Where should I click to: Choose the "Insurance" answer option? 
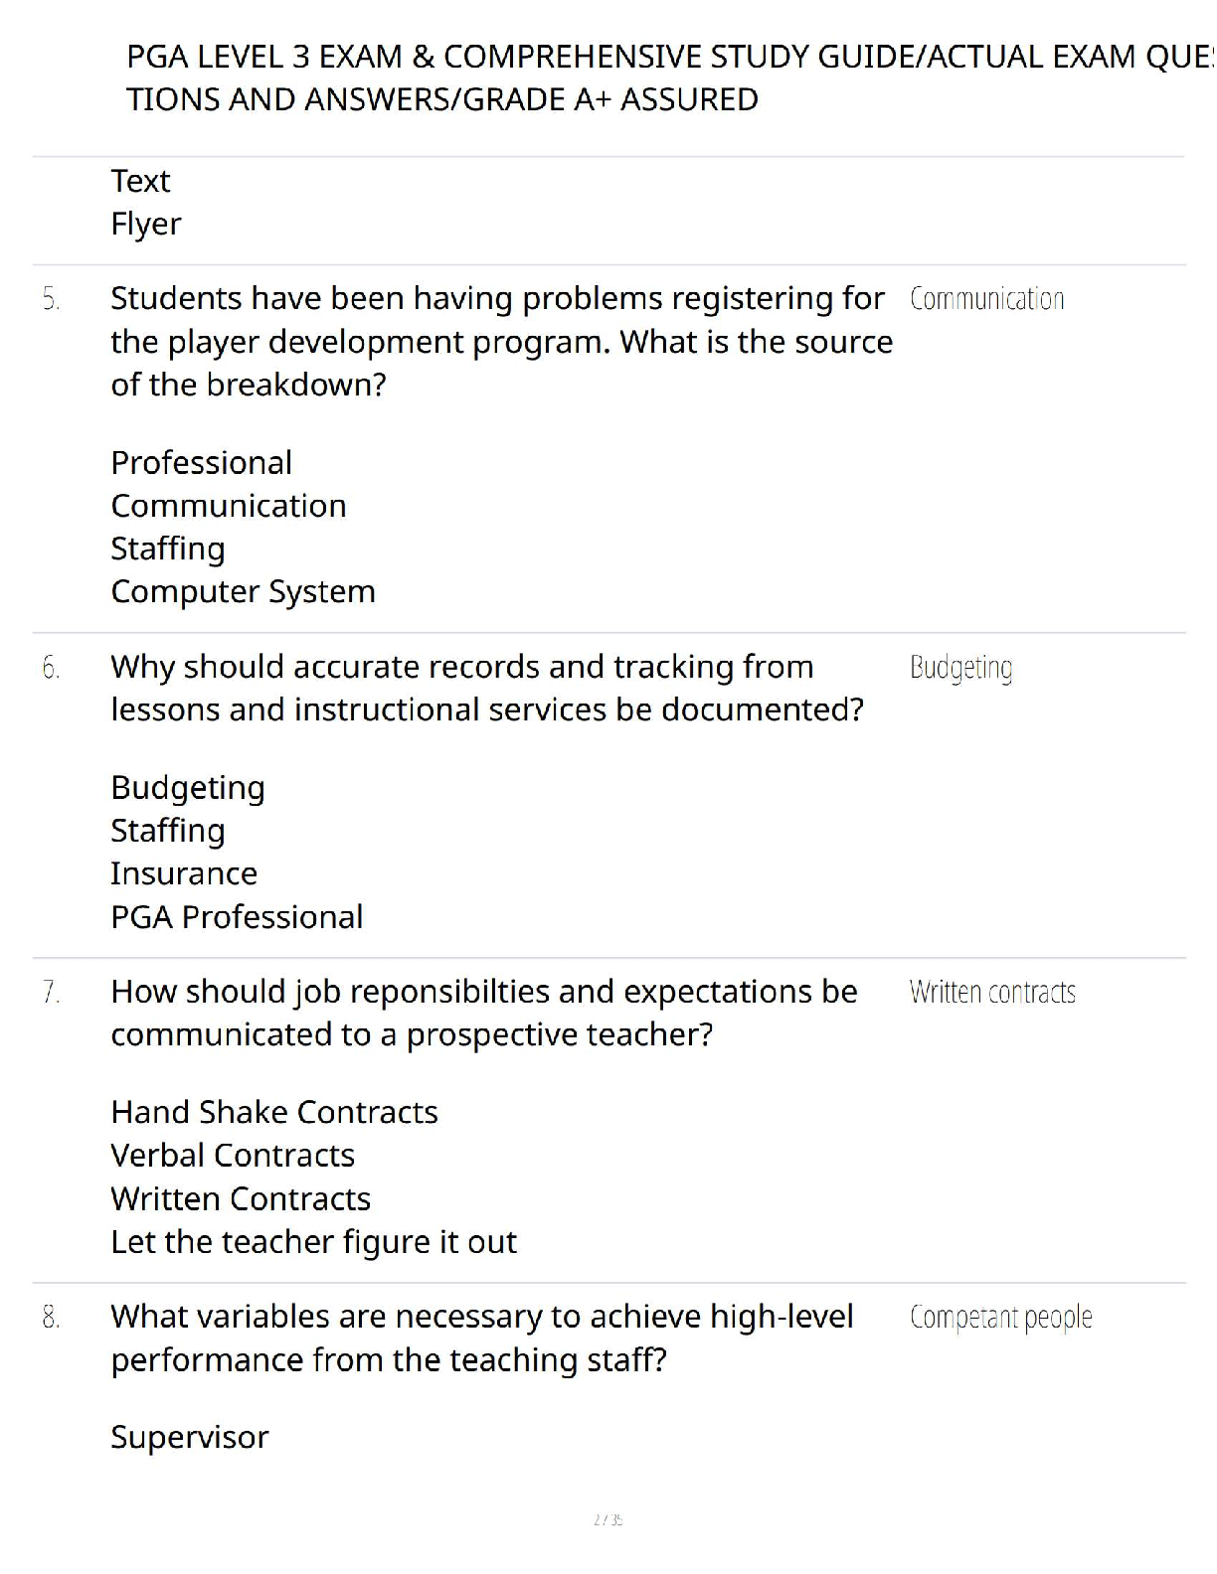(x=184, y=873)
